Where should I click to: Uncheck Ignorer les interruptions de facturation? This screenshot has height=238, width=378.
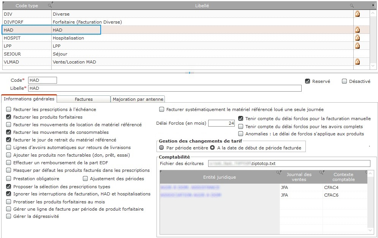(x=9, y=194)
